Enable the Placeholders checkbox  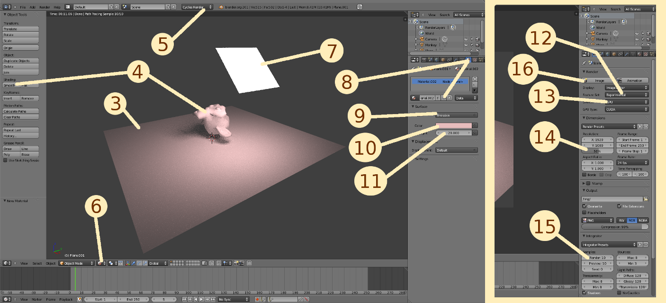point(584,213)
